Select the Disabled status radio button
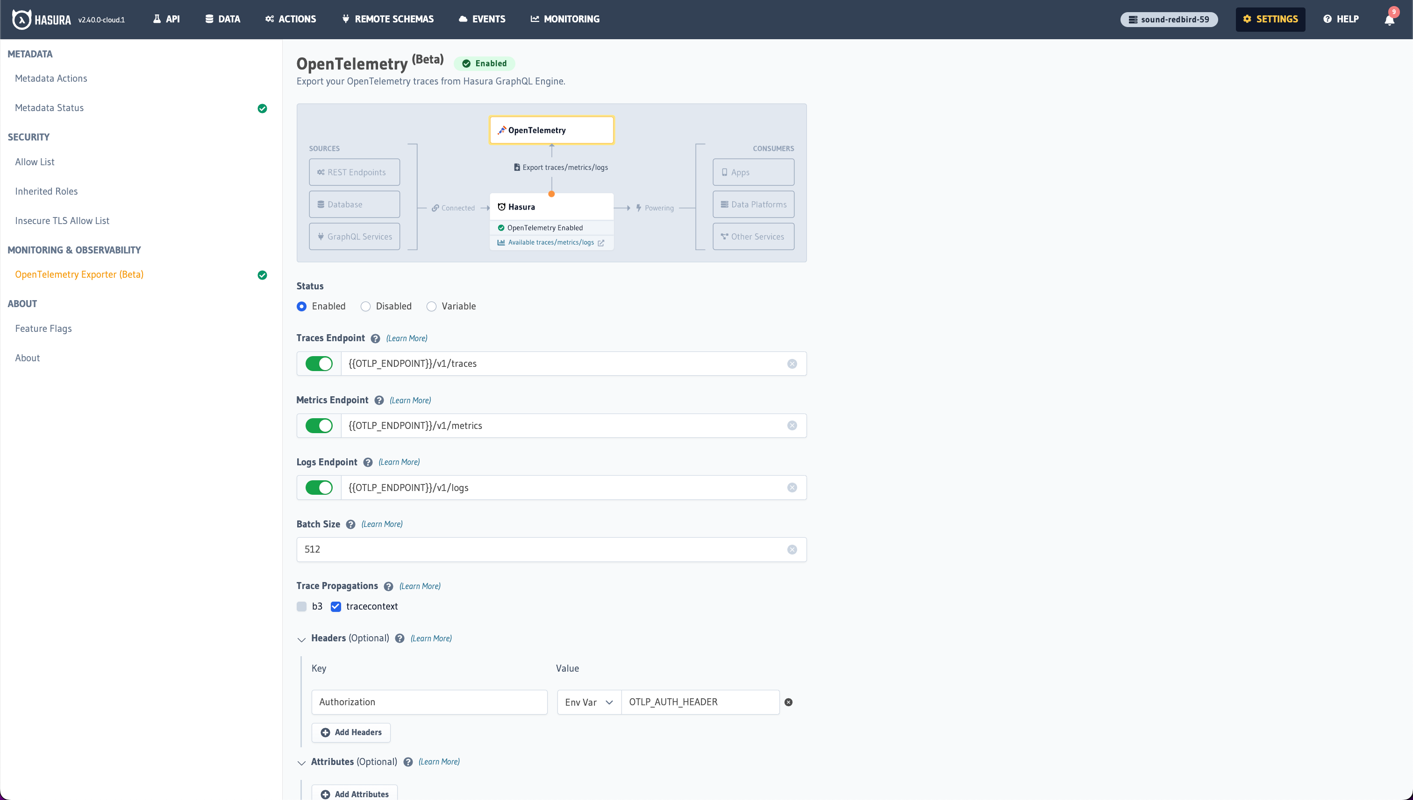The image size is (1413, 800). [x=366, y=307]
